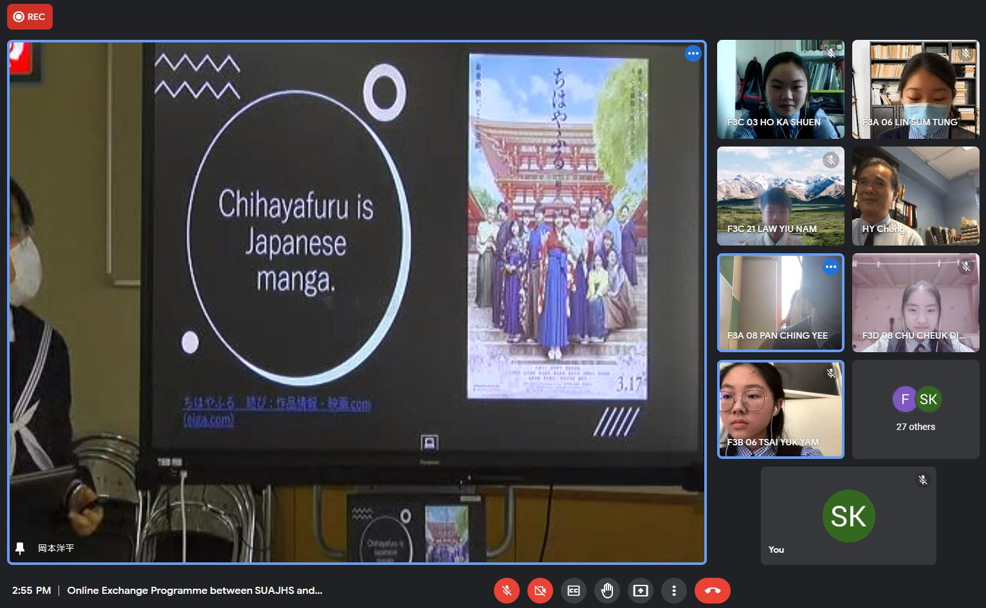Unmute the microphone in the bottom toolbar
The image size is (986, 608).
pos(507,591)
